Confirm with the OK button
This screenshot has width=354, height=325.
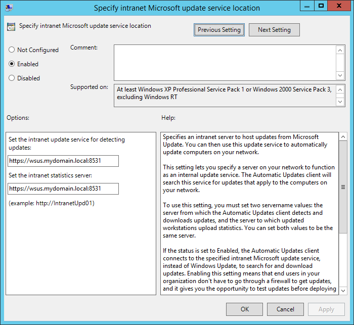click(x=244, y=309)
